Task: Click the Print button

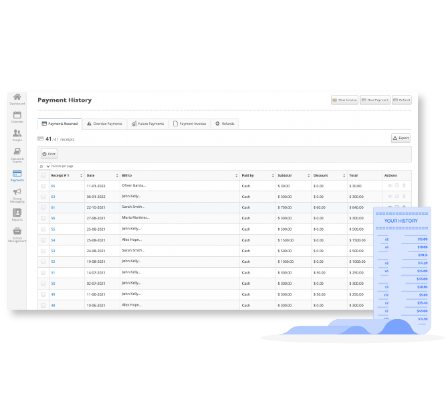Action: point(49,154)
